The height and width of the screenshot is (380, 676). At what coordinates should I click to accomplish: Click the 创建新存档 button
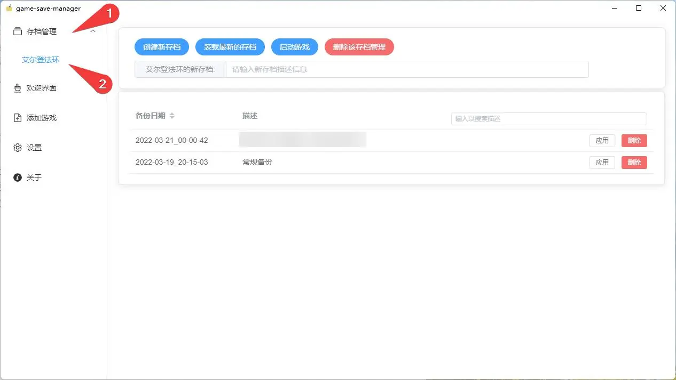pyautogui.click(x=162, y=47)
